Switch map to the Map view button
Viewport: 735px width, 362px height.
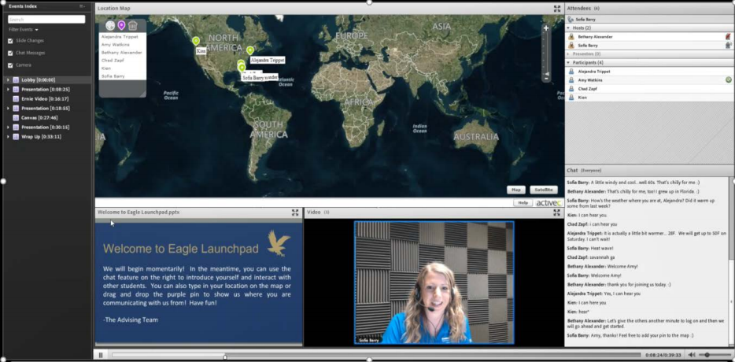515,190
